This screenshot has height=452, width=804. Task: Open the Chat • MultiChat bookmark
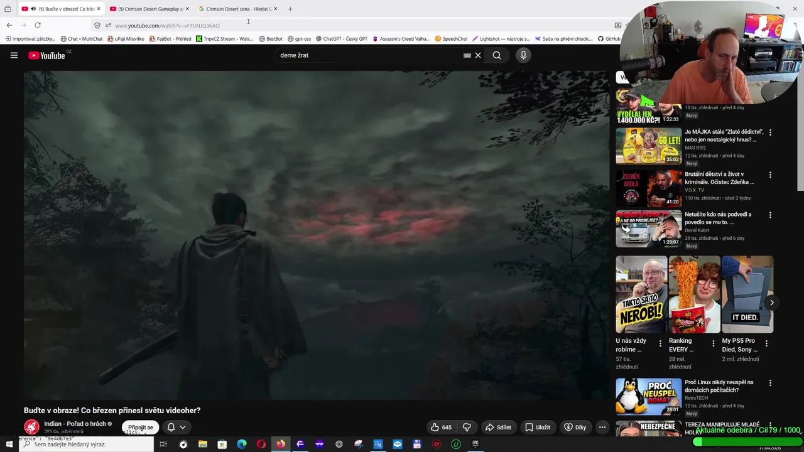(x=81, y=39)
